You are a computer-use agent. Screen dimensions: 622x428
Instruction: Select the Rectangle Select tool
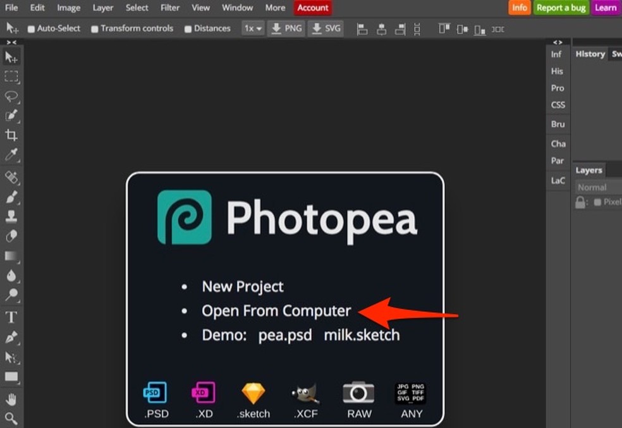coord(11,76)
